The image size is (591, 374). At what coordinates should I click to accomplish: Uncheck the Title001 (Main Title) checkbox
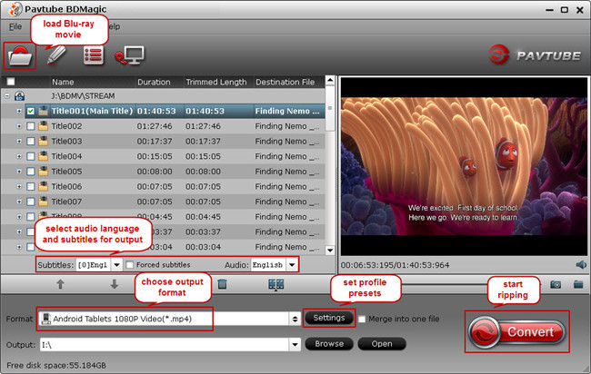pyautogui.click(x=31, y=111)
